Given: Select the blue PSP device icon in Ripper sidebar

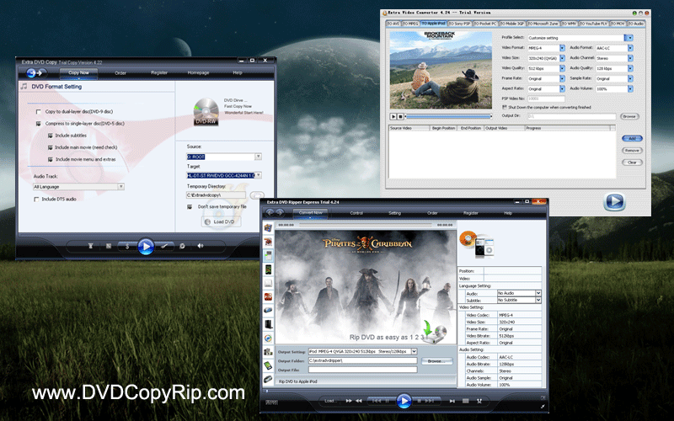Looking at the screenshot, I should (268, 310).
